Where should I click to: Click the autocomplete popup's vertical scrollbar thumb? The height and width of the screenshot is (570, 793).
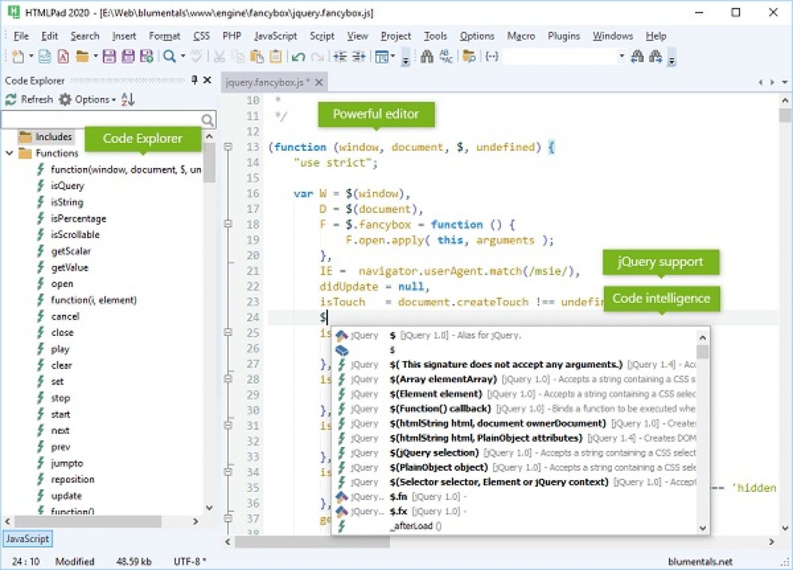pyautogui.click(x=702, y=352)
